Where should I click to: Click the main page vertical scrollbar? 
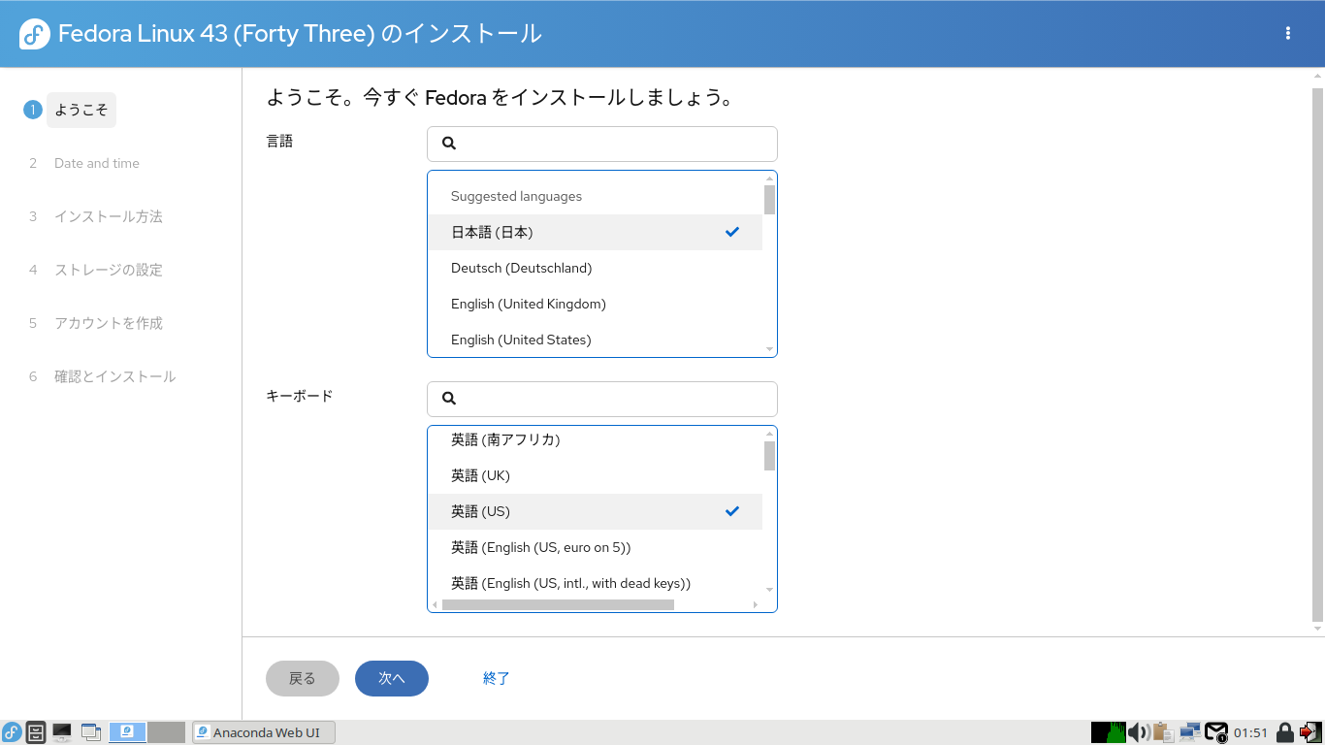[x=1317, y=354]
